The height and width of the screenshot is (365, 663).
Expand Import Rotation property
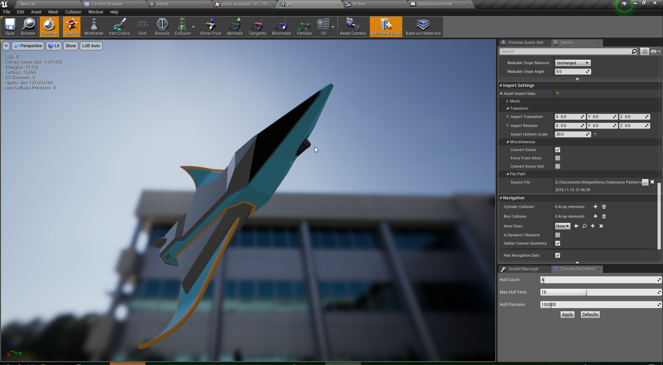pyautogui.click(x=508, y=126)
